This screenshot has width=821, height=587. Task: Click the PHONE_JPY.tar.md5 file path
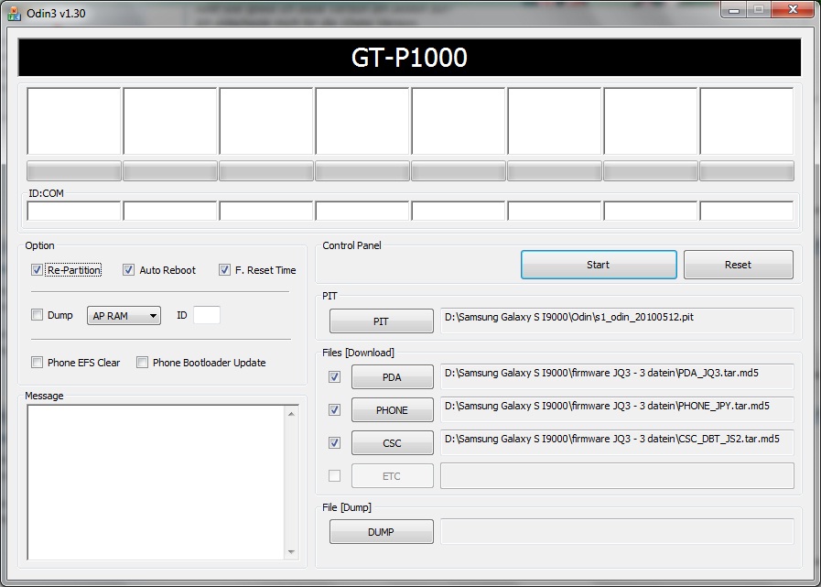click(617, 410)
